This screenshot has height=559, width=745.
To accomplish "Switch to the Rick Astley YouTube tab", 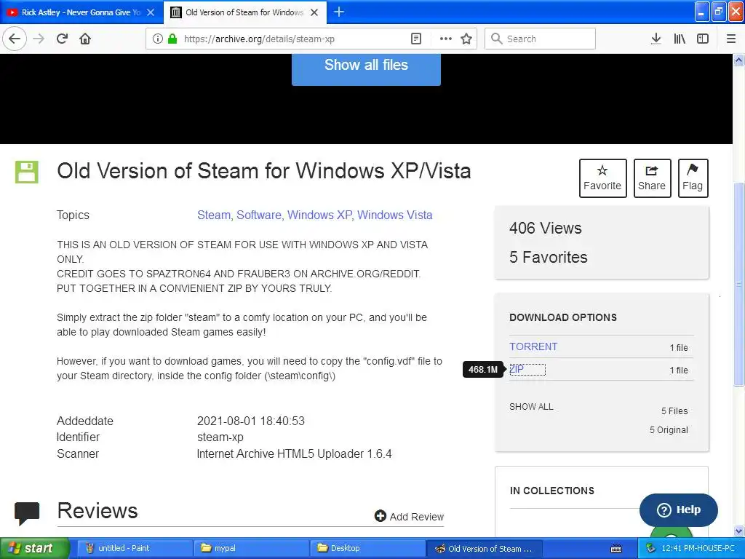I will click(81, 12).
